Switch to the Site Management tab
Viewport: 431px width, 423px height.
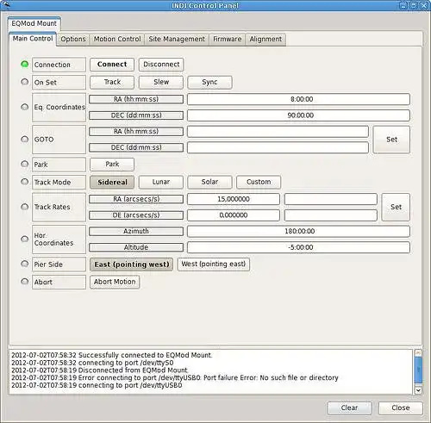[x=177, y=39]
